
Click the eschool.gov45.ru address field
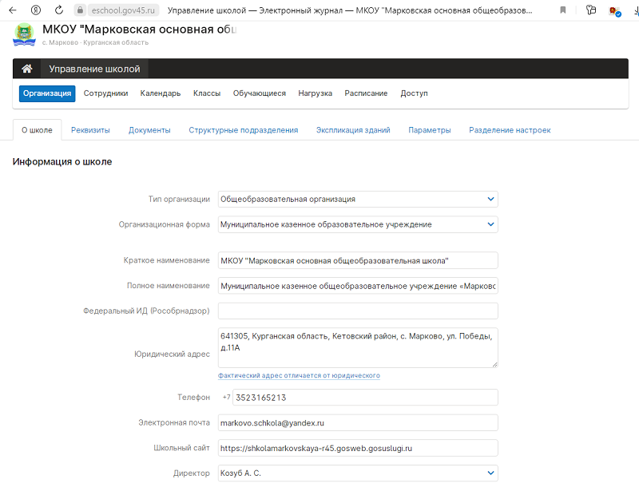pyautogui.click(x=123, y=10)
